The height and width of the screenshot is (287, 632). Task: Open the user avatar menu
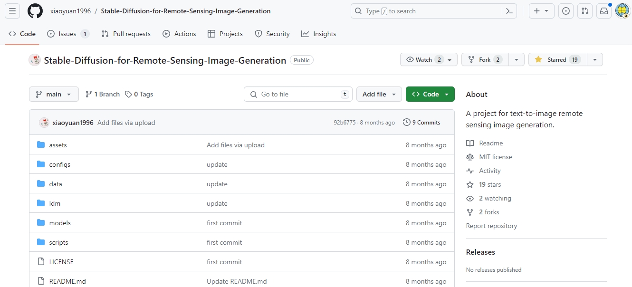[622, 11]
